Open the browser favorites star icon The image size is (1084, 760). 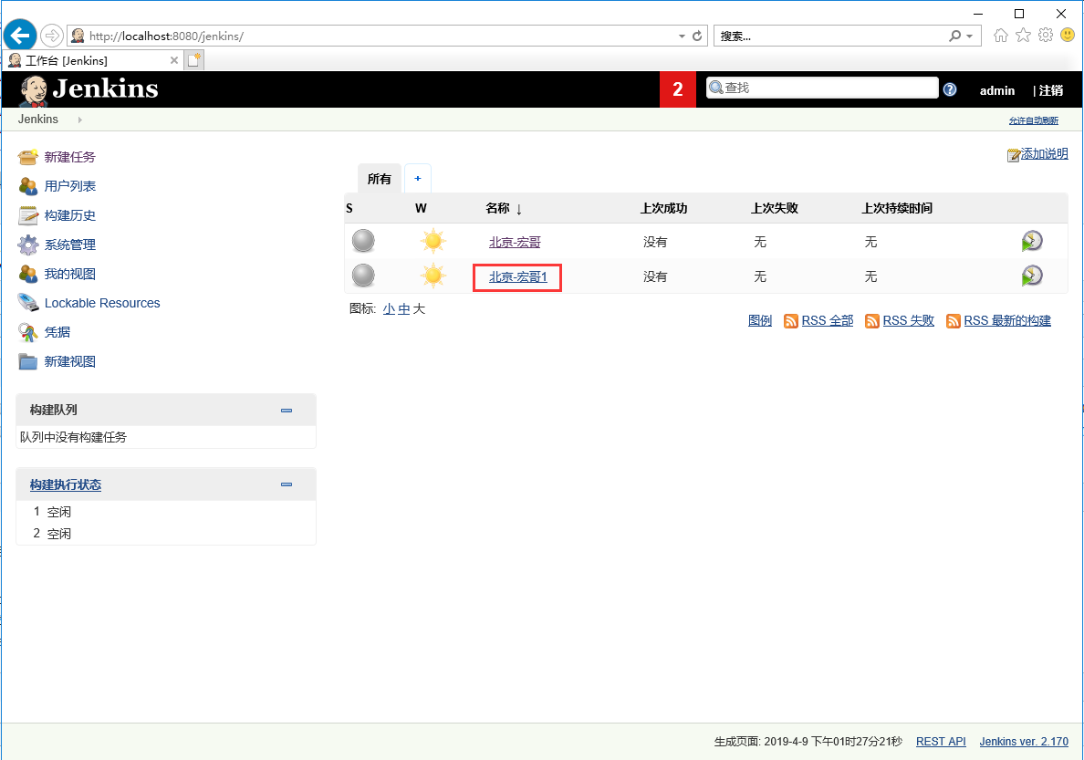click(1023, 36)
